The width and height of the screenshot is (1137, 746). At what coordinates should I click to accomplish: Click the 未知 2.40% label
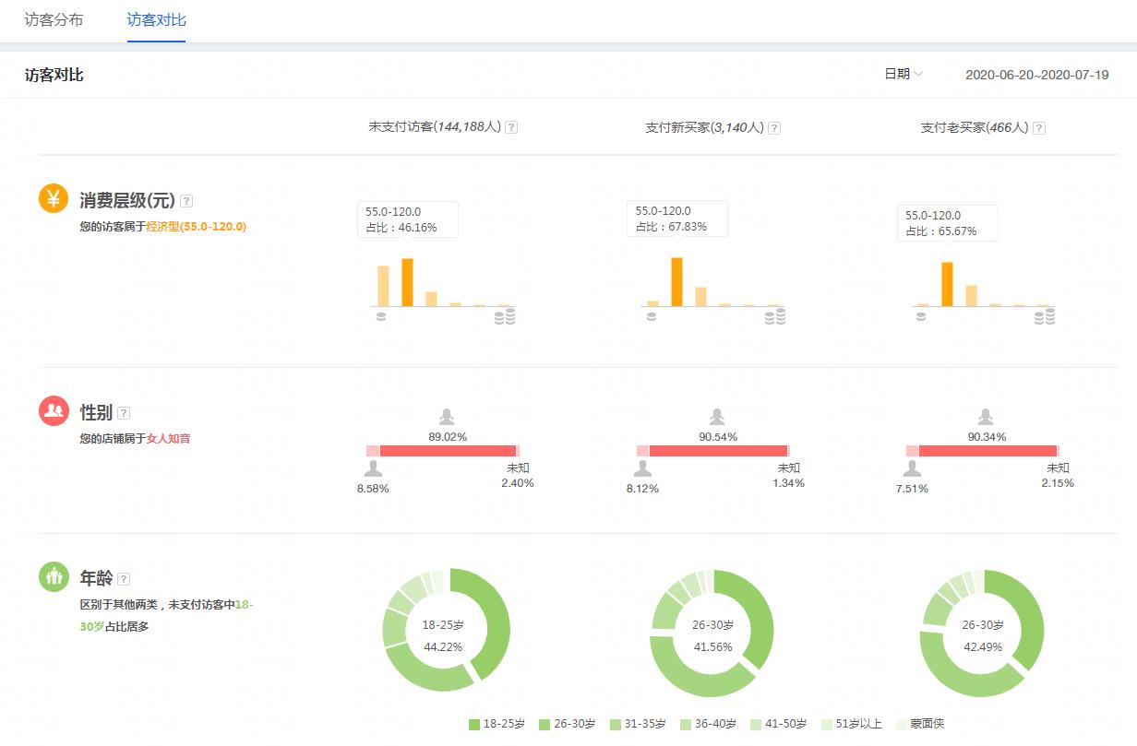point(517,476)
